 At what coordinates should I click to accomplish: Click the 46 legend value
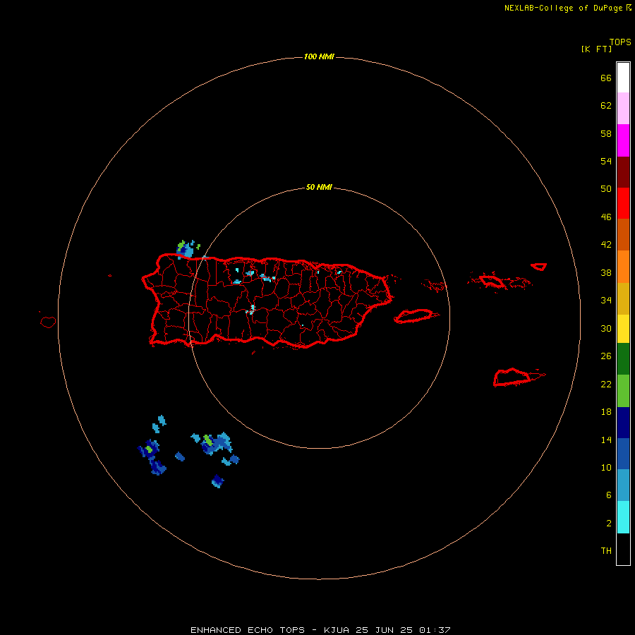606,217
